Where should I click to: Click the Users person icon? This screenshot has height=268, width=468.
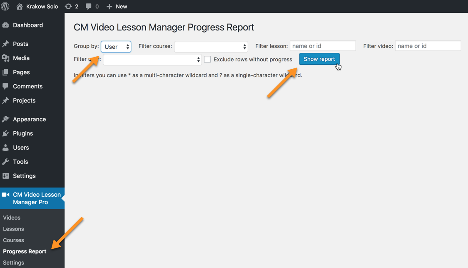pyautogui.click(x=5, y=147)
